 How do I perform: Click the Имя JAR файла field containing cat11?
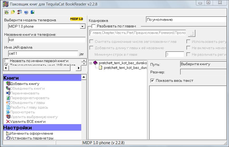tap(43, 54)
